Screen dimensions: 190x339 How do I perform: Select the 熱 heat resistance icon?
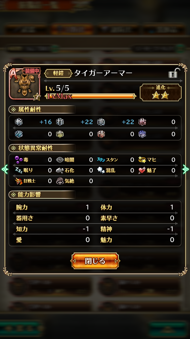[142, 122]
